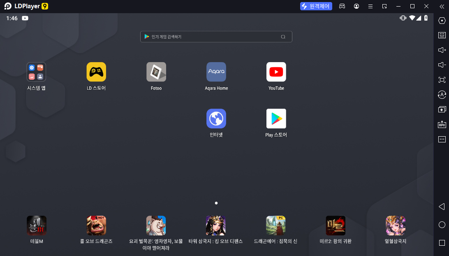This screenshot has height=256, width=449.
Task: Open 요괴 벌목꾼 game shortcut
Action: click(x=156, y=226)
